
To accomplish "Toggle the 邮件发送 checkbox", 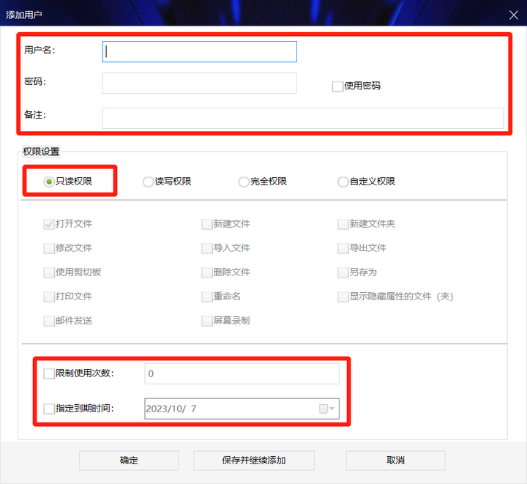I will pyautogui.click(x=49, y=321).
